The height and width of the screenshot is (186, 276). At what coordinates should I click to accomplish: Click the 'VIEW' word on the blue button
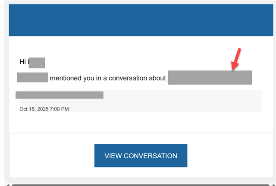click(113, 156)
